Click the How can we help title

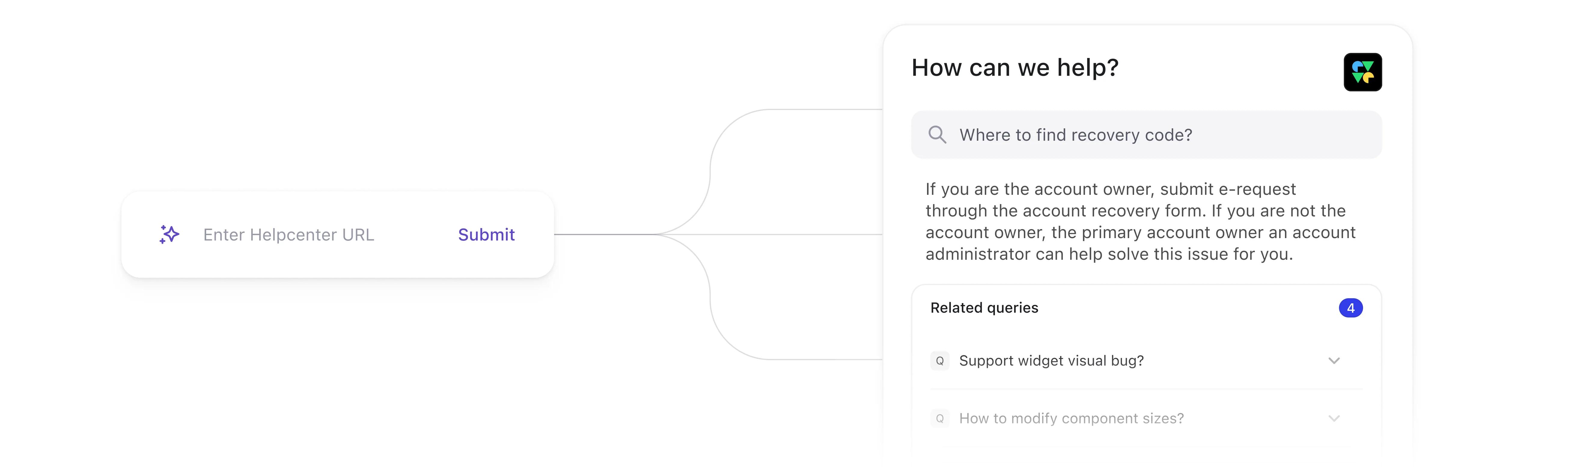point(1015,67)
